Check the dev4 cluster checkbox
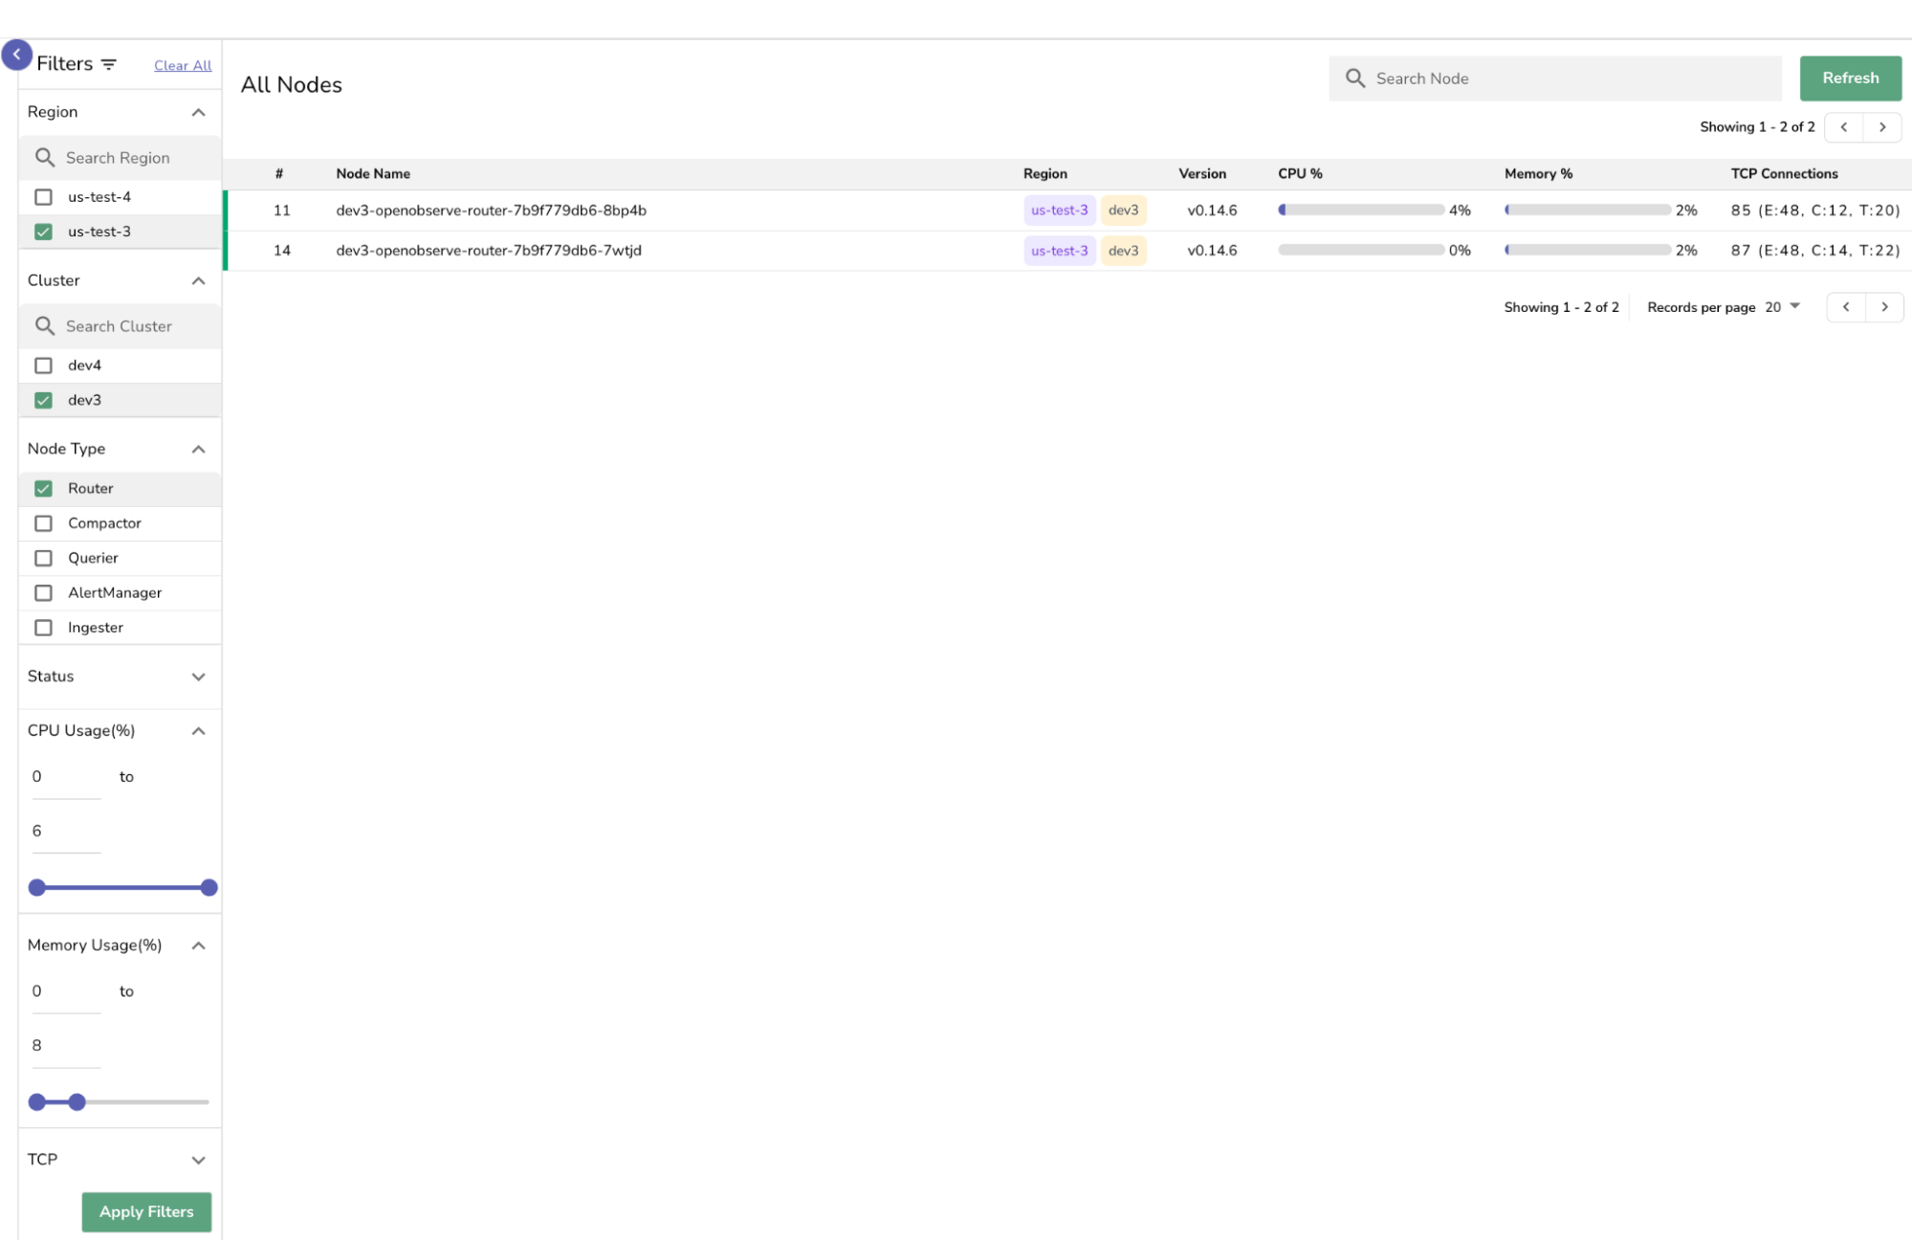The image size is (1912, 1241). (43, 365)
